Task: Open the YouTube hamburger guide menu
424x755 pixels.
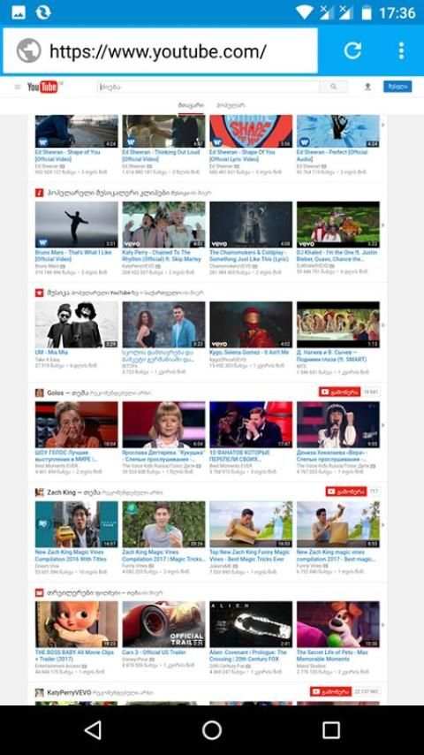Action: click(x=18, y=88)
